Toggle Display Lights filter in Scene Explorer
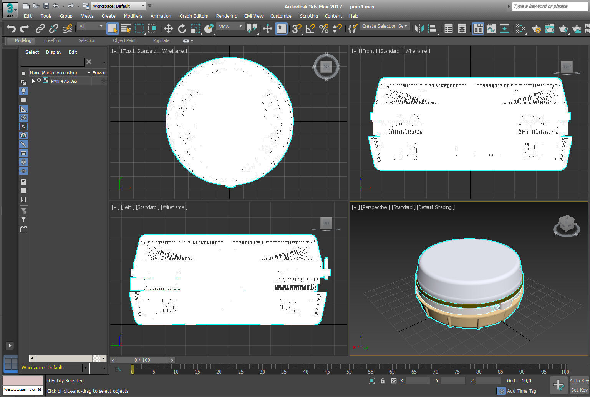The image size is (590, 397). 23,91
